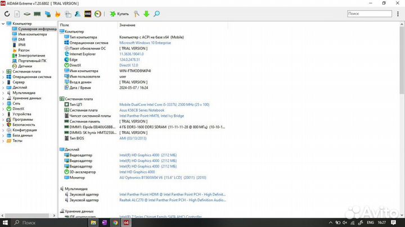Image resolution: width=405 pixels, height=227 pixels.
Task: Launch the system stability test flame icon
Action: coord(57,14)
